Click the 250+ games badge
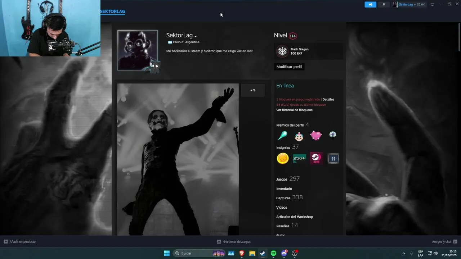 [299, 158]
